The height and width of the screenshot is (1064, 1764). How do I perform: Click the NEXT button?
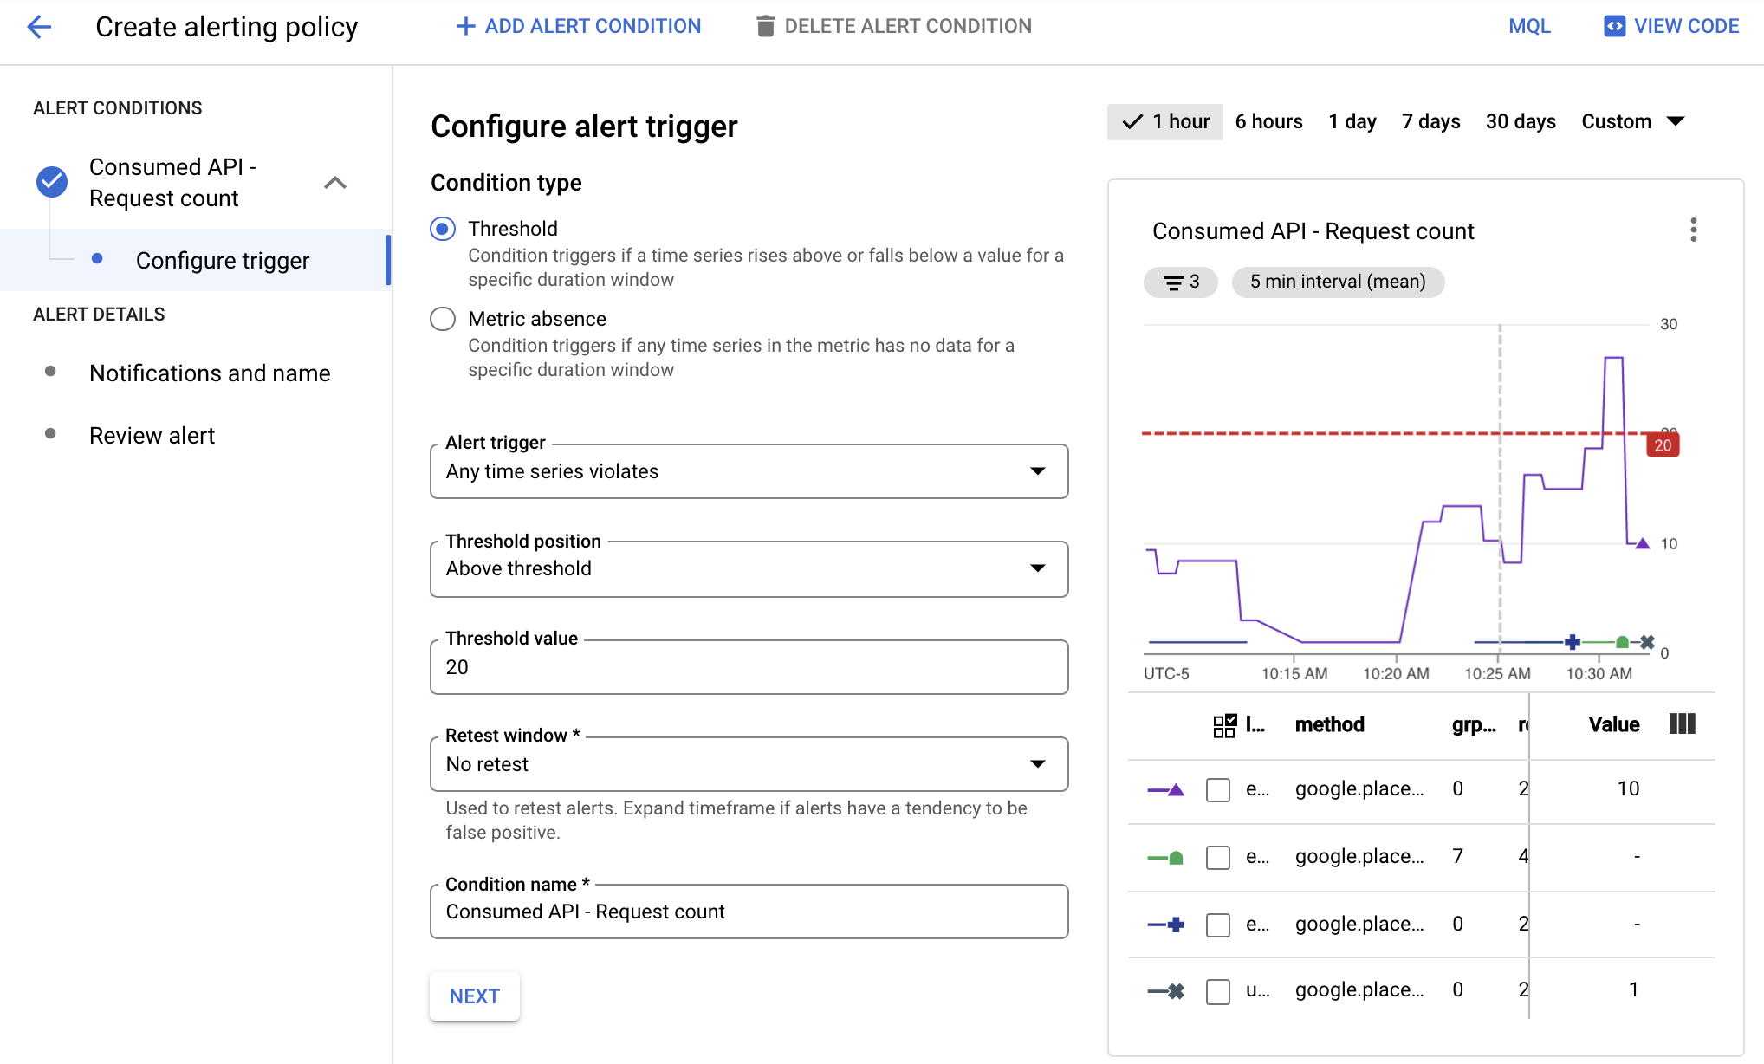tap(474, 997)
